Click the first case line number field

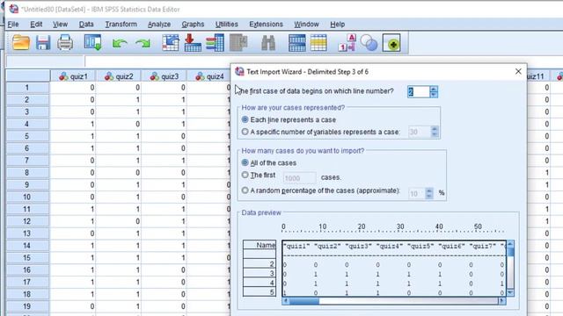pos(419,91)
